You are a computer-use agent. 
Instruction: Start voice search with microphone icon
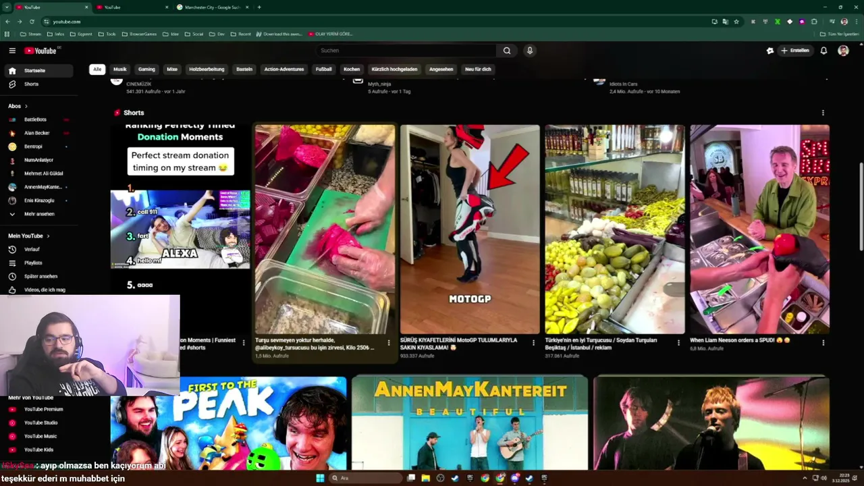530,51
